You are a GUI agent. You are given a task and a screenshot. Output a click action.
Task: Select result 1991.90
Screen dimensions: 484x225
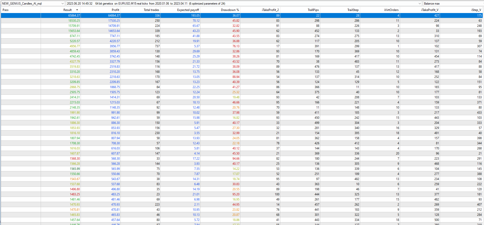point(75,113)
